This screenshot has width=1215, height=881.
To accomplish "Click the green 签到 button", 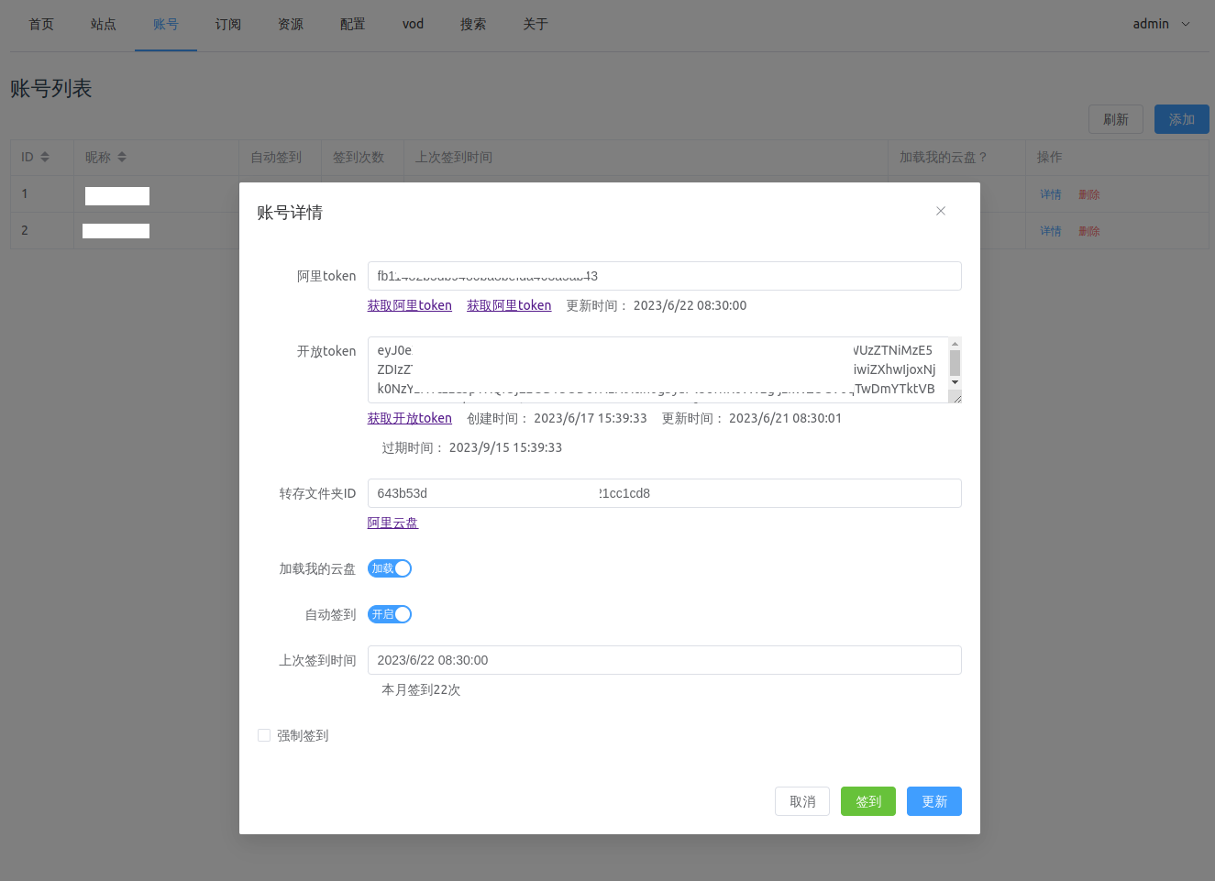I will (868, 801).
